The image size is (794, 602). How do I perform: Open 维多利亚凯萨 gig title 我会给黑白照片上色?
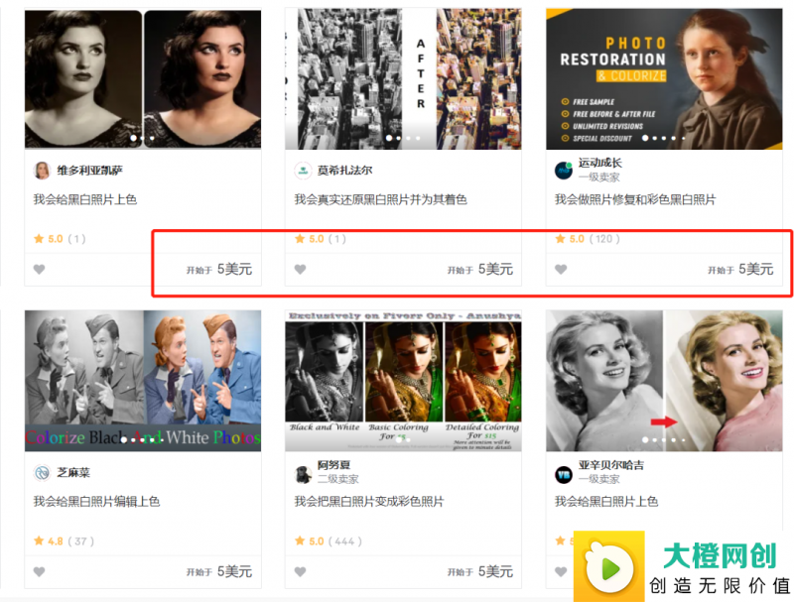[x=85, y=199]
